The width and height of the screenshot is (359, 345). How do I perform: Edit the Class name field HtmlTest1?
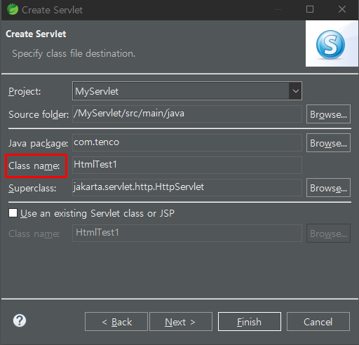tap(187, 165)
